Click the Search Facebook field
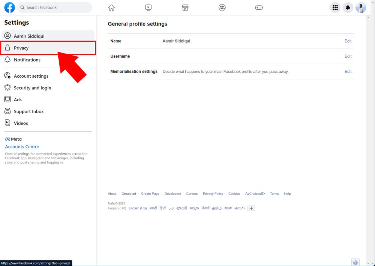 54,7
